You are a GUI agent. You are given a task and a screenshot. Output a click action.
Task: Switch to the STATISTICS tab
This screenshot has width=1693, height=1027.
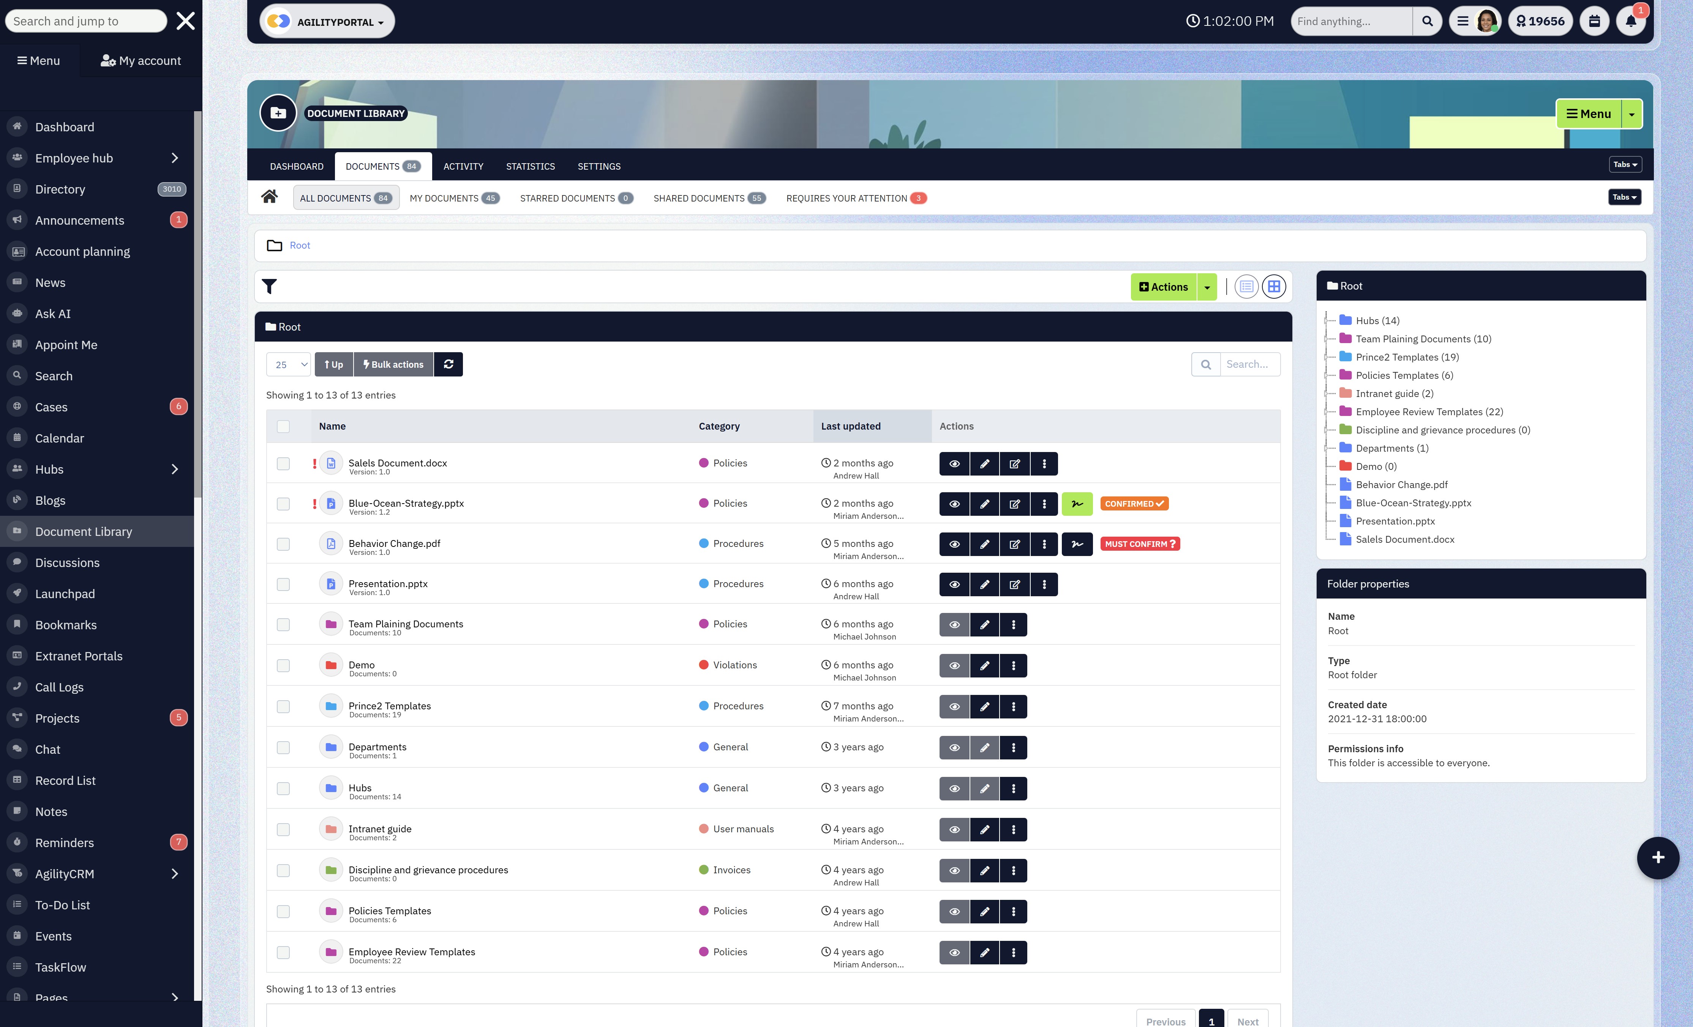(x=530, y=166)
